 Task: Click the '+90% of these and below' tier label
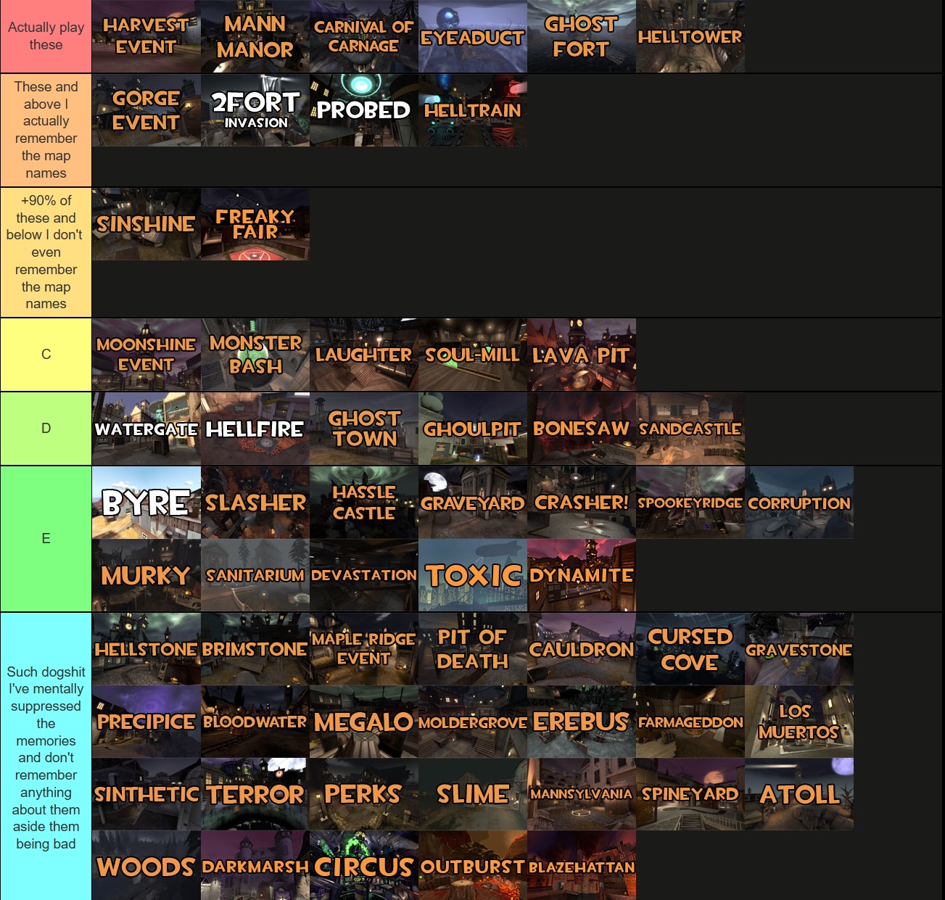pyautogui.click(x=46, y=252)
